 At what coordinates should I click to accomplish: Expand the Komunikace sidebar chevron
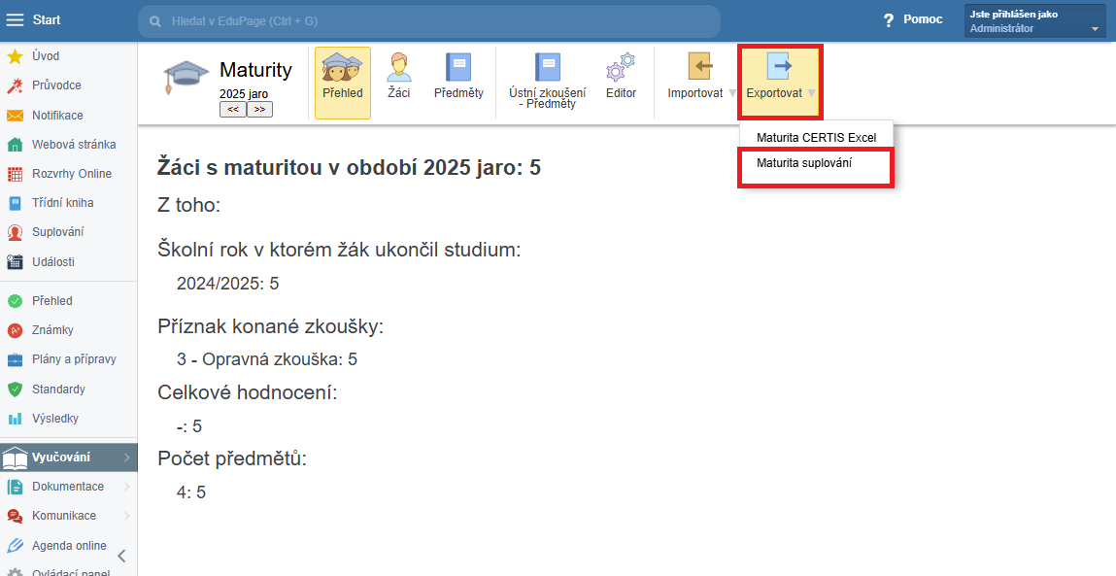[126, 516]
